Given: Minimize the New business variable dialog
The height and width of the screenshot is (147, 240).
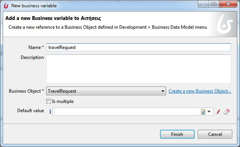Looking at the screenshot, I should click(203, 4).
